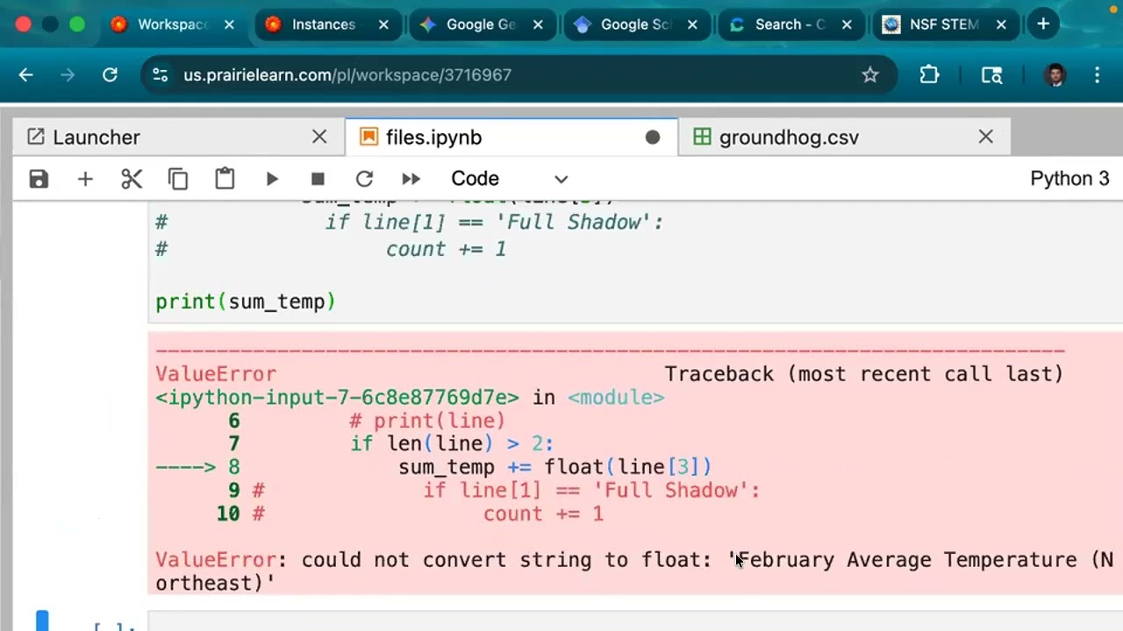This screenshot has width=1123, height=631.
Task: Close the groundhog.csv tab
Action: click(986, 138)
